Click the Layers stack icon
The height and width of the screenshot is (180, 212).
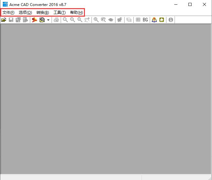[129, 20]
